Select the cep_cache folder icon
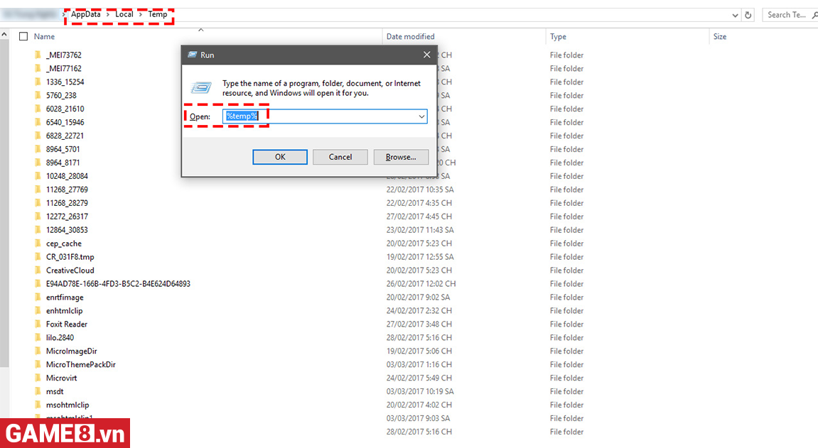Screen dimensions: 818x448 [38, 244]
